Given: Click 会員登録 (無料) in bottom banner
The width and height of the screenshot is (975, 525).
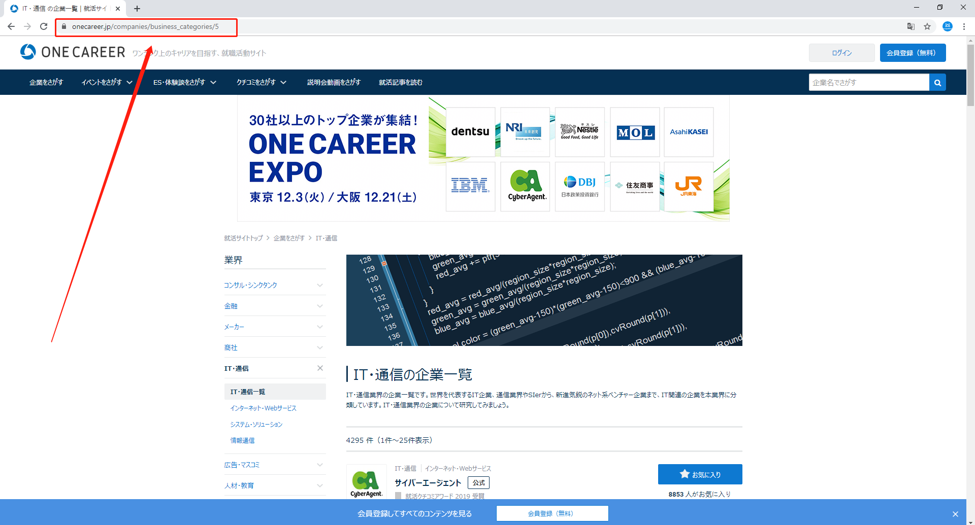Looking at the screenshot, I should click(552, 513).
